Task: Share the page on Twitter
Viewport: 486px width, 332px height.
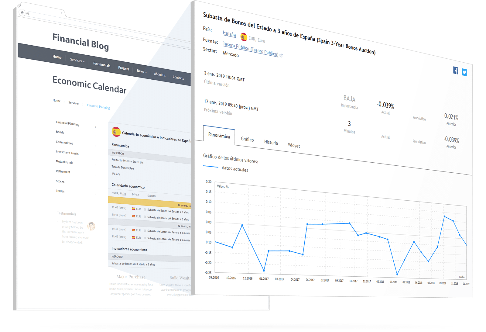Action: point(464,72)
